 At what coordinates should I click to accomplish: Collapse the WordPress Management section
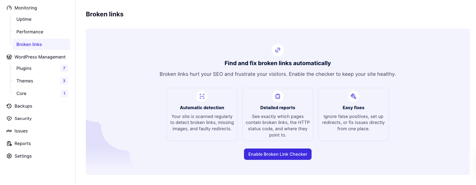(40, 57)
